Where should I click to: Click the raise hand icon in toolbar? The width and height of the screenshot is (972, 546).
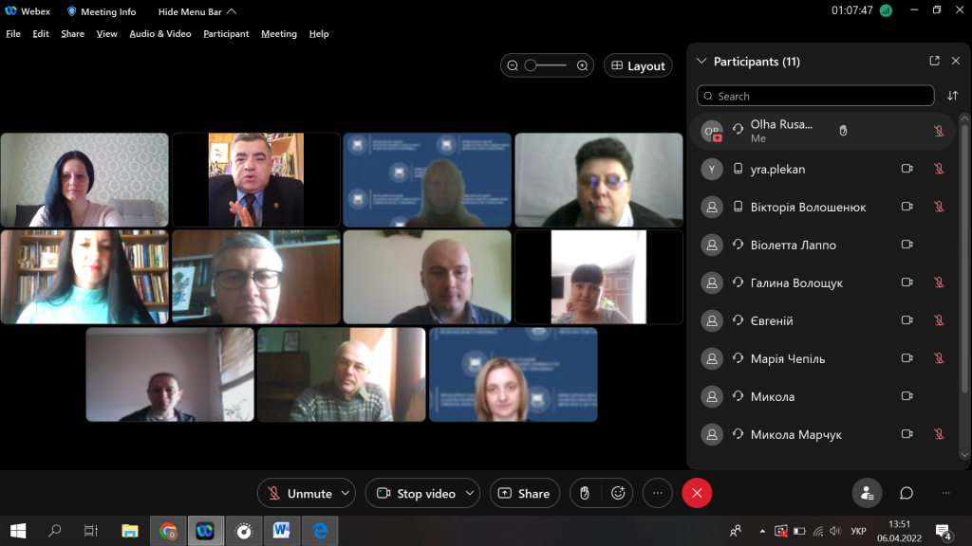point(585,493)
